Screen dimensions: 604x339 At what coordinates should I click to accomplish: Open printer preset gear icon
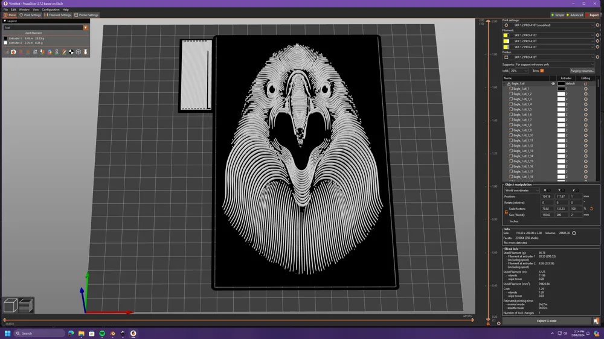598,57
